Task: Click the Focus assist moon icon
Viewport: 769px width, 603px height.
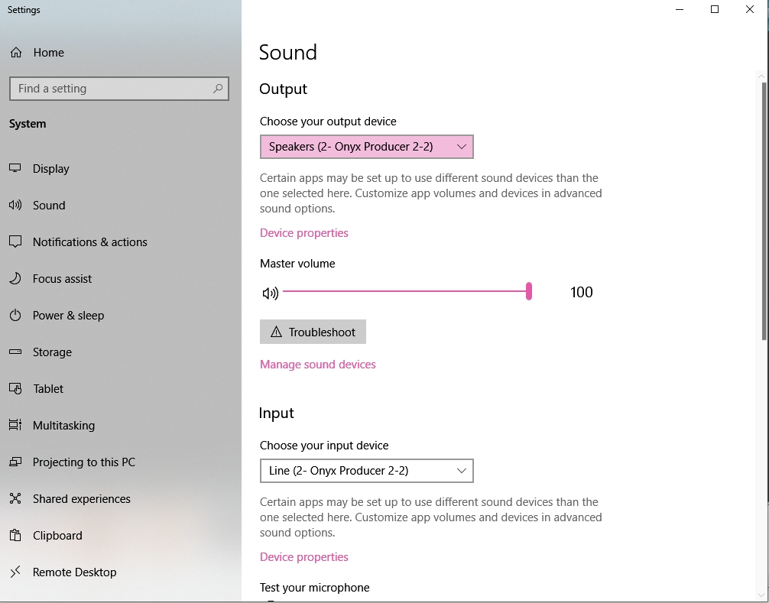Action: tap(16, 278)
